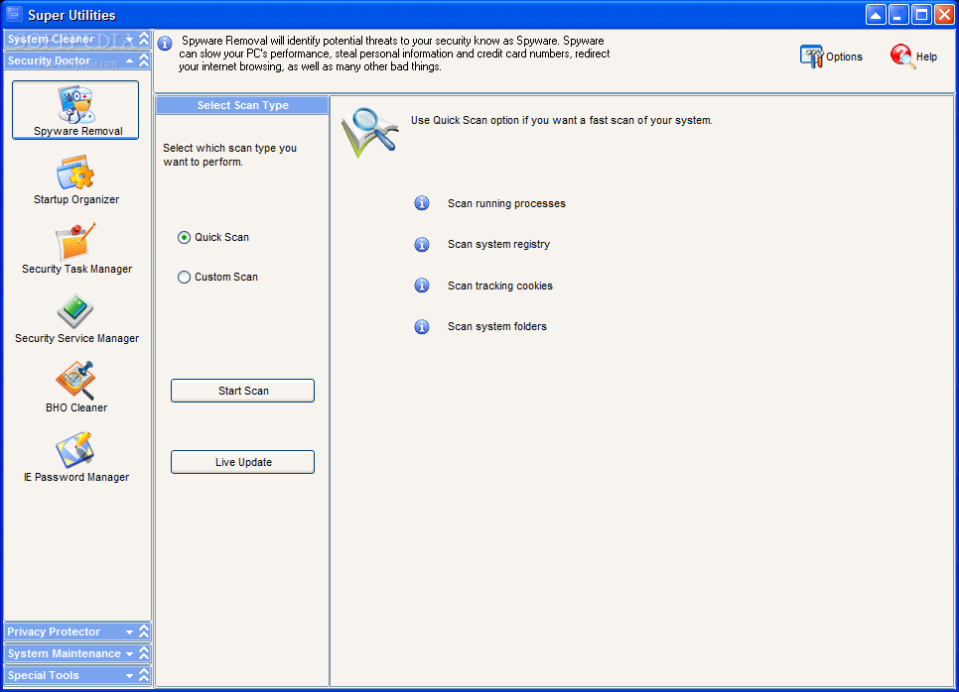The width and height of the screenshot is (959, 692).
Task: Click the roll-up arrow window button
Action: tap(876, 15)
